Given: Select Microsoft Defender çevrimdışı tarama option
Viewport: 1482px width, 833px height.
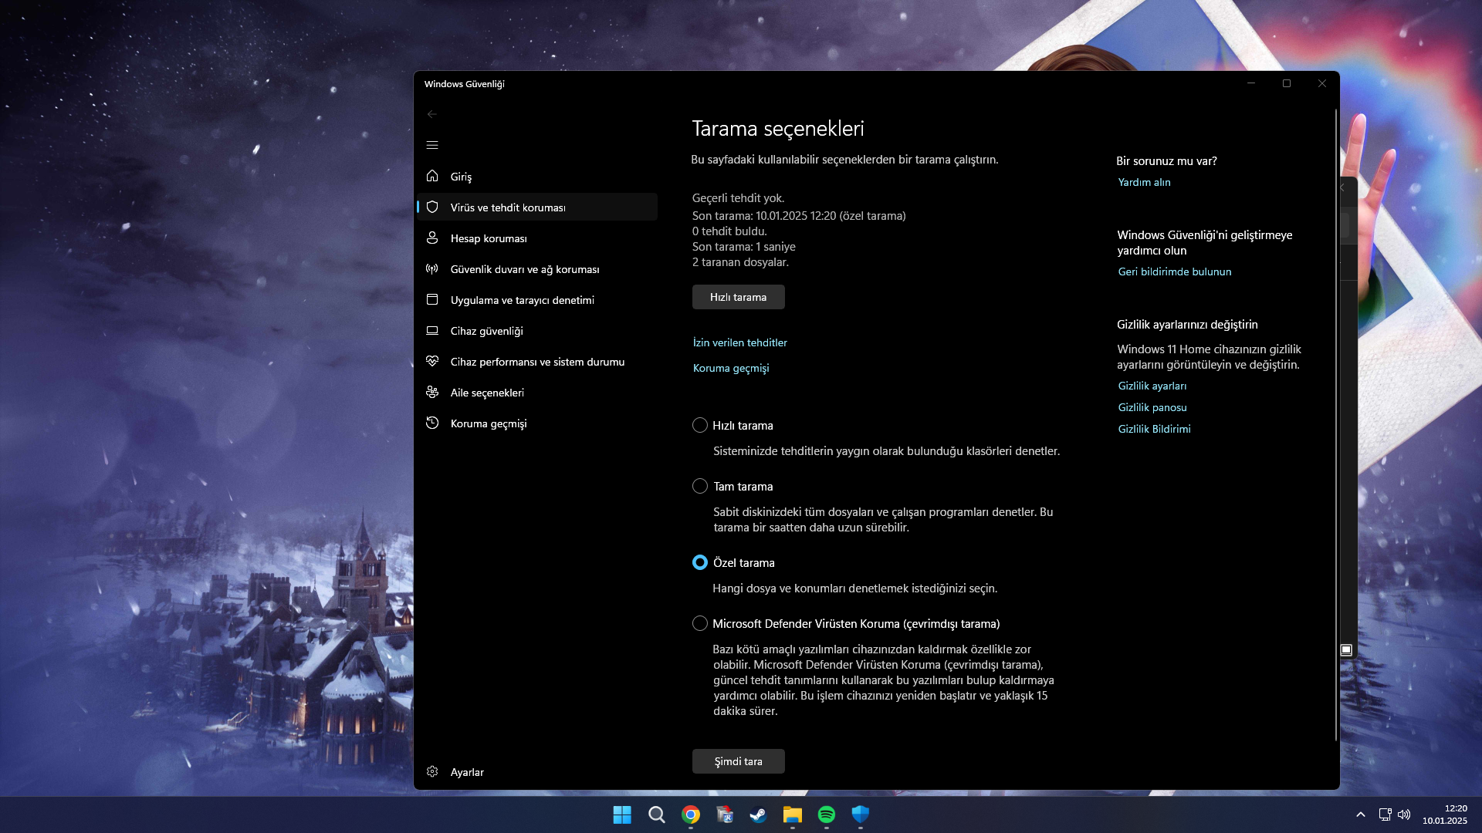Looking at the screenshot, I should click(700, 624).
